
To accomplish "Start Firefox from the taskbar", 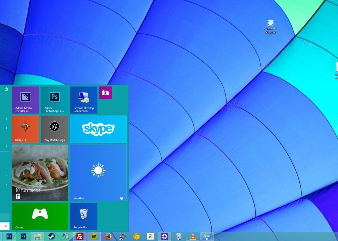I will [108, 236].
